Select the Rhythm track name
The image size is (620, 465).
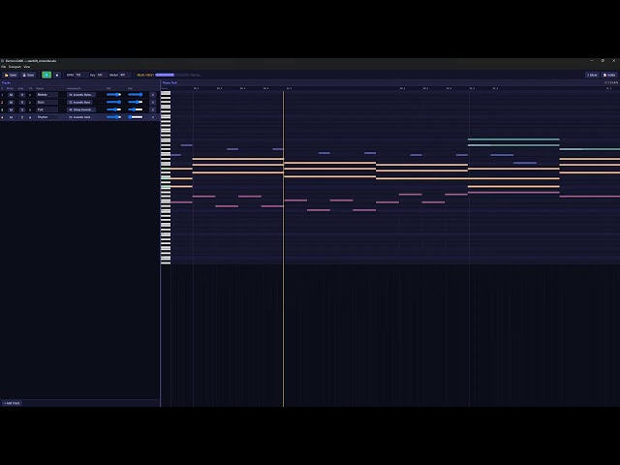pos(47,117)
